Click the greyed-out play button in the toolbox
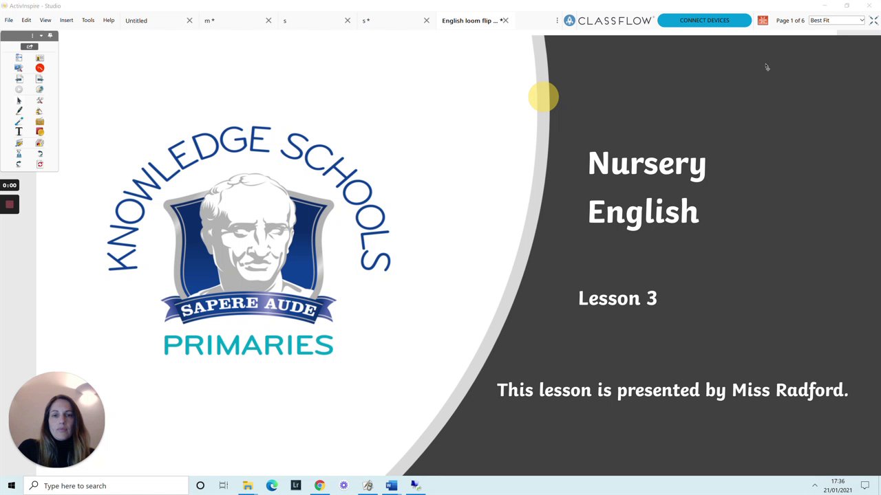Image resolution: width=881 pixels, height=495 pixels. coord(19,89)
